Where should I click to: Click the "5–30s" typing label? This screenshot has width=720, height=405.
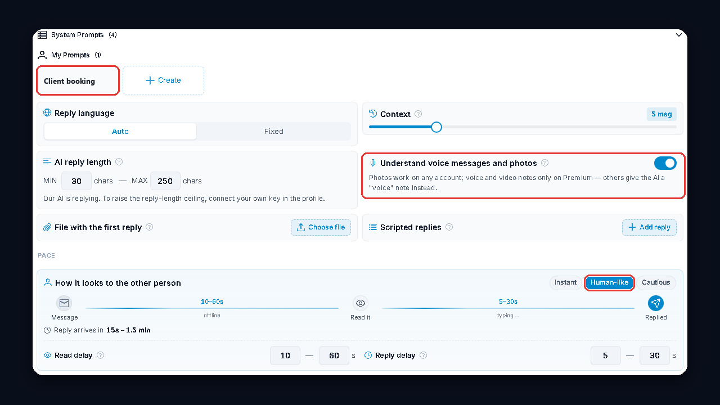pos(508,301)
